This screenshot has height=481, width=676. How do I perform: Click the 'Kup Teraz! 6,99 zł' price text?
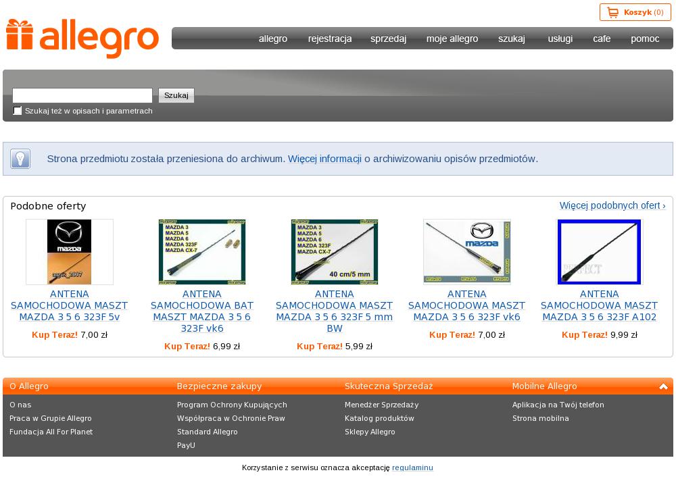[x=202, y=346]
